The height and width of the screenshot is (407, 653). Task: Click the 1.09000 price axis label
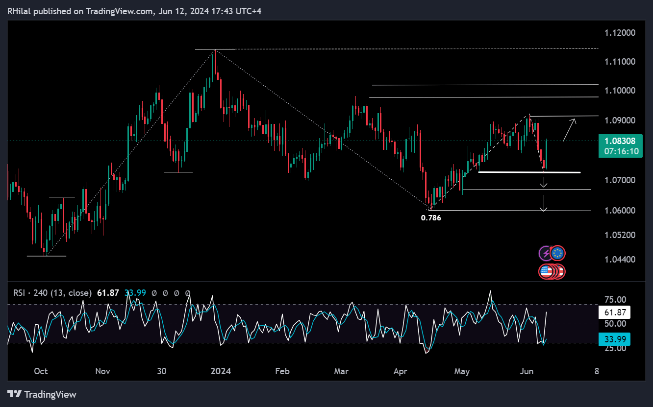click(620, 120)
